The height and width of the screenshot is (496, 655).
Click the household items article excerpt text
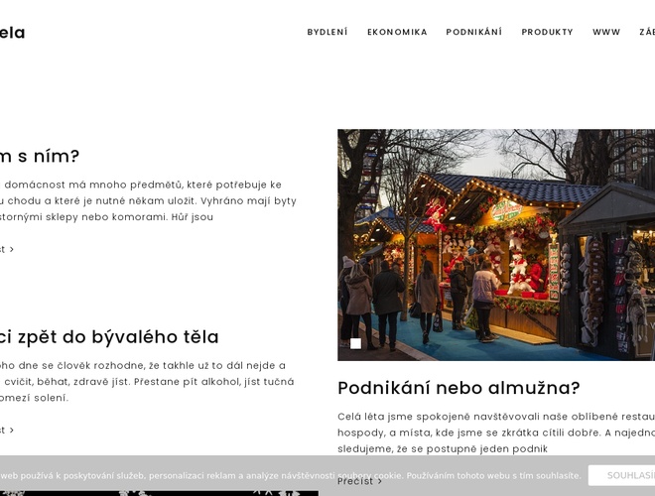click(149, 200)
